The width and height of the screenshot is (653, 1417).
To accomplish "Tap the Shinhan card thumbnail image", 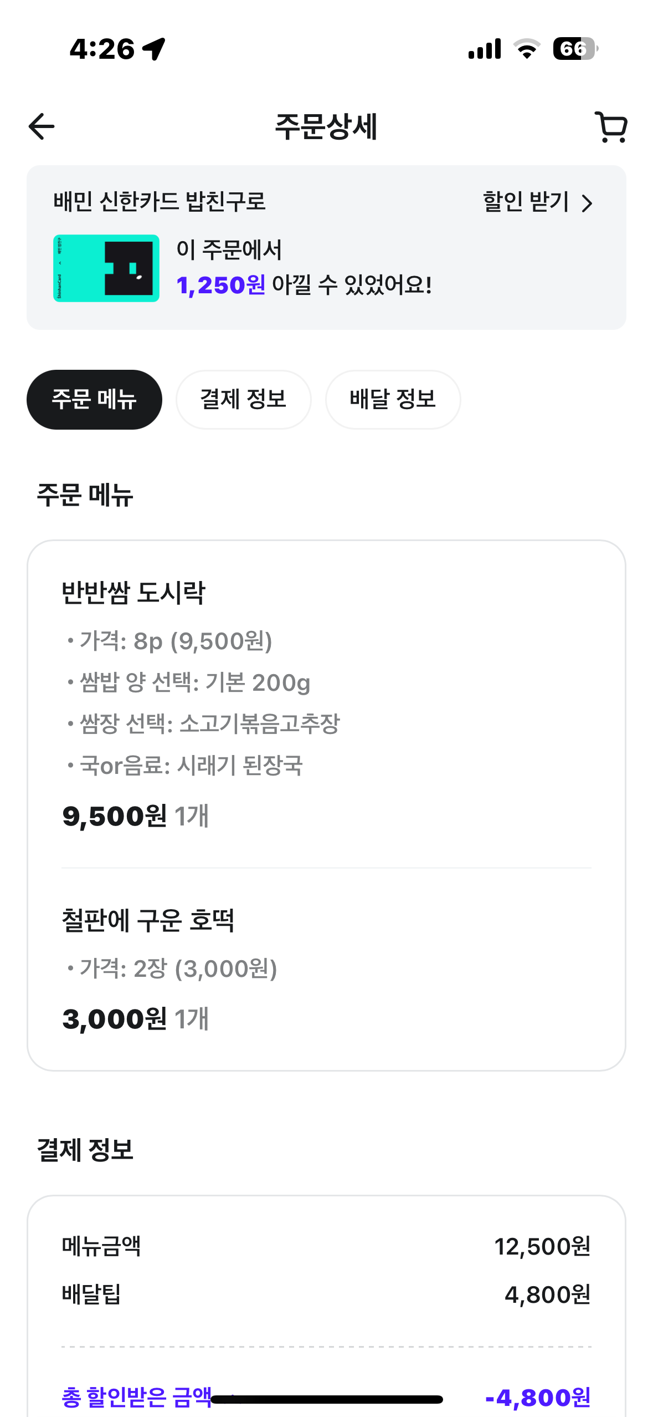I will 106,268.
